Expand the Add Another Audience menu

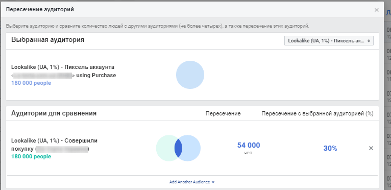tap(192, 182)
